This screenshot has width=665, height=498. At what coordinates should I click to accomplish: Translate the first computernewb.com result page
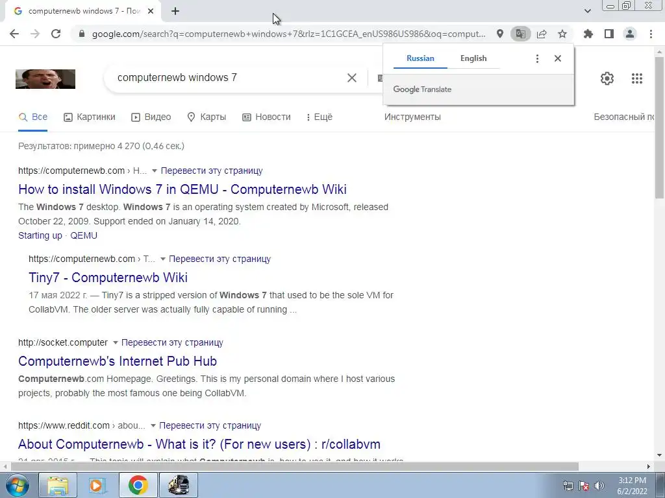pyautogui.click(x=212, y=171)
